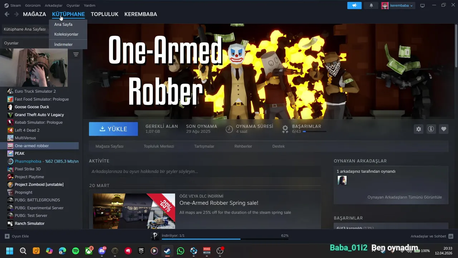This screenshot has height=258, width=458.
Task: Click the activity comment input field
Action: tap(205, 171)
